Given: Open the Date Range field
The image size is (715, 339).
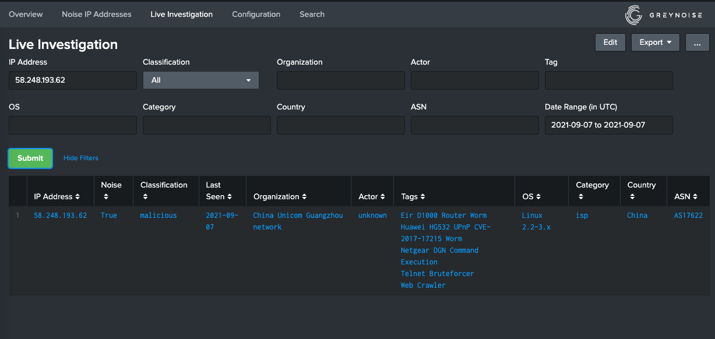Looking at the screenshot, I should [x=609, y=125].
